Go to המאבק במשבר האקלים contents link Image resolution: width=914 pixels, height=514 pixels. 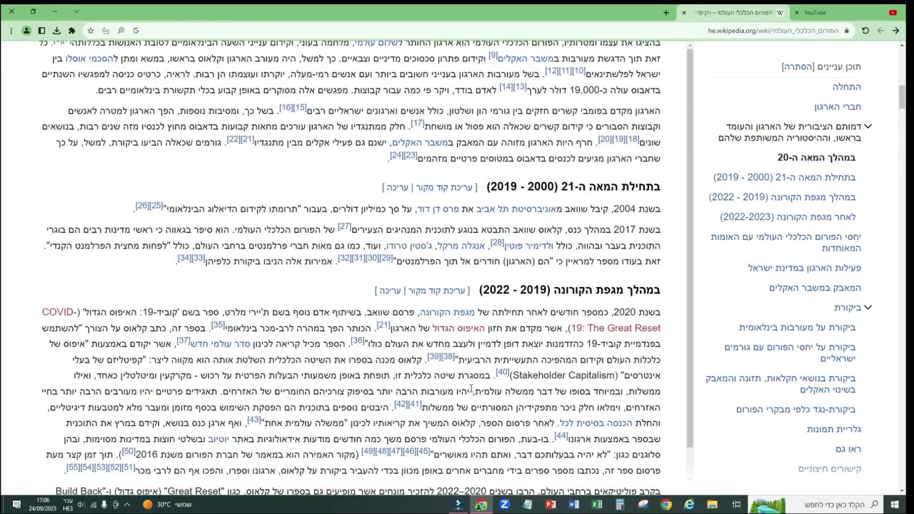click(x=815, y=288)
